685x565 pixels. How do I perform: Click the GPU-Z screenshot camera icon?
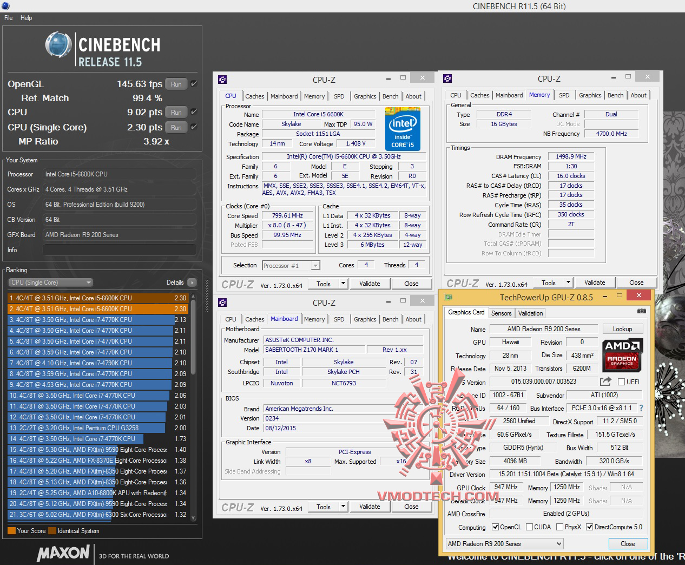click(641, 311)
